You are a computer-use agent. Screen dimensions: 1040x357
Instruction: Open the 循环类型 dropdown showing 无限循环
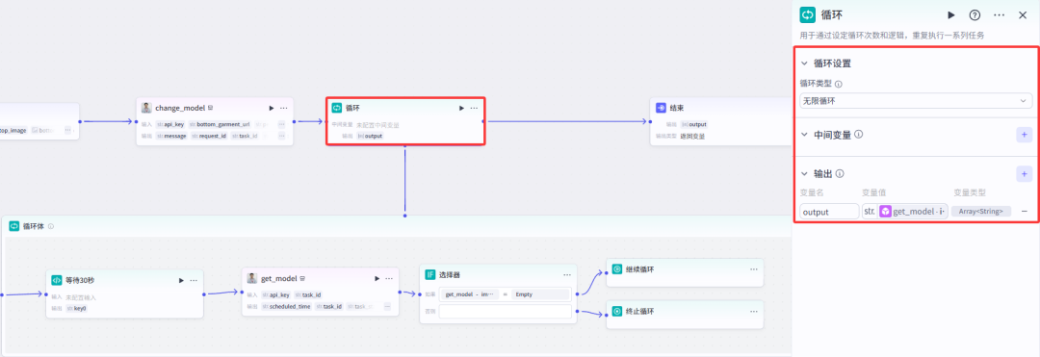tap(916, 101)
